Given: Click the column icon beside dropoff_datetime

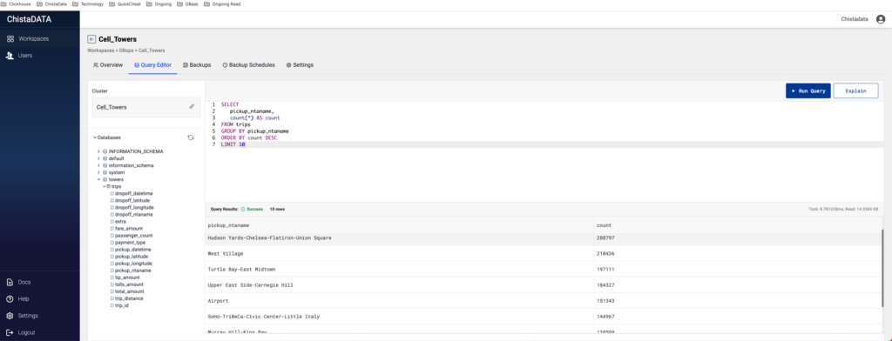Looking at the screenshot, I should point(112,193).
